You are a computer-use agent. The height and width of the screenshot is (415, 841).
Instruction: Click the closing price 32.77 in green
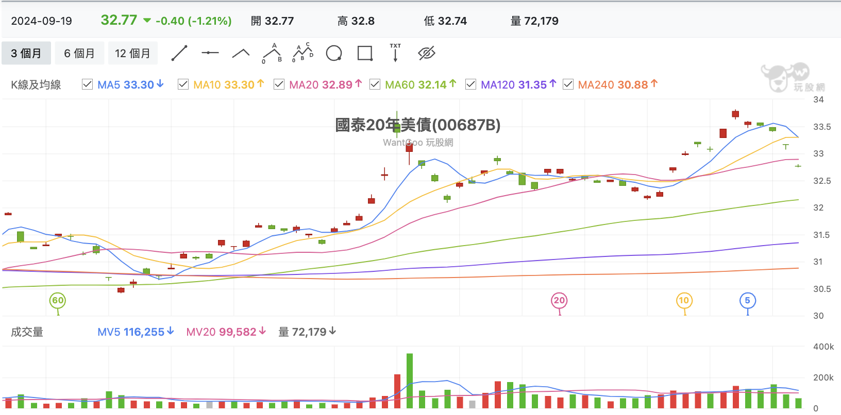click(119, 20)
